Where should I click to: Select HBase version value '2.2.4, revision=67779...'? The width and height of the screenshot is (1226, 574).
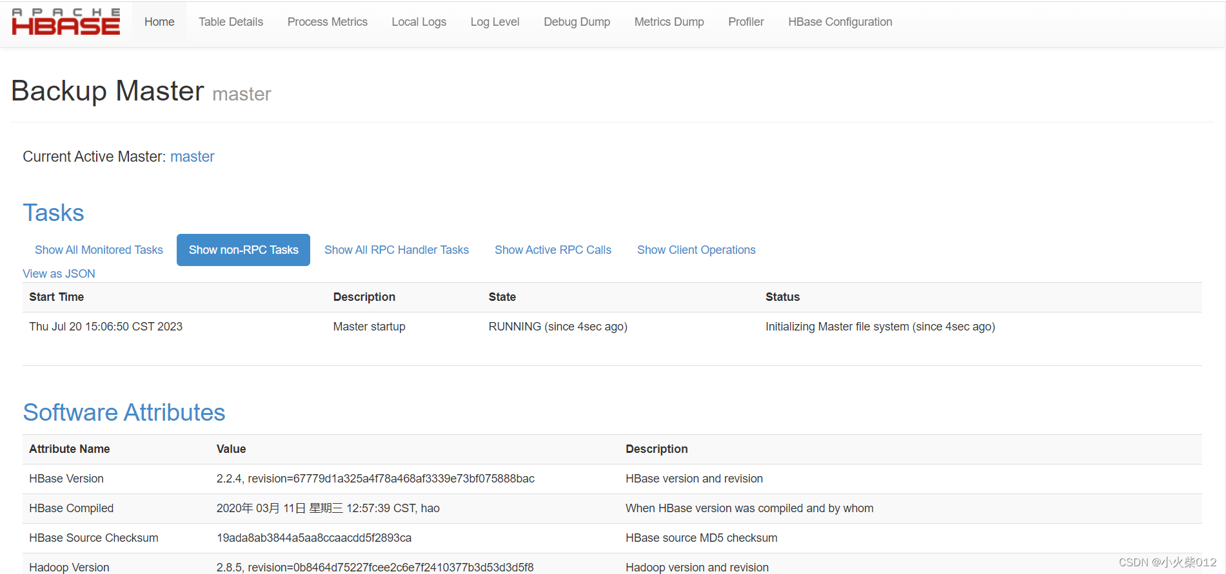click(375, 479)
